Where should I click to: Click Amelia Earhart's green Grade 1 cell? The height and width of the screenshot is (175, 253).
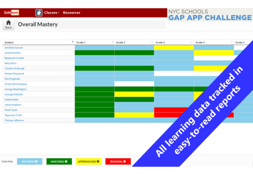click(x=95, y=53)
